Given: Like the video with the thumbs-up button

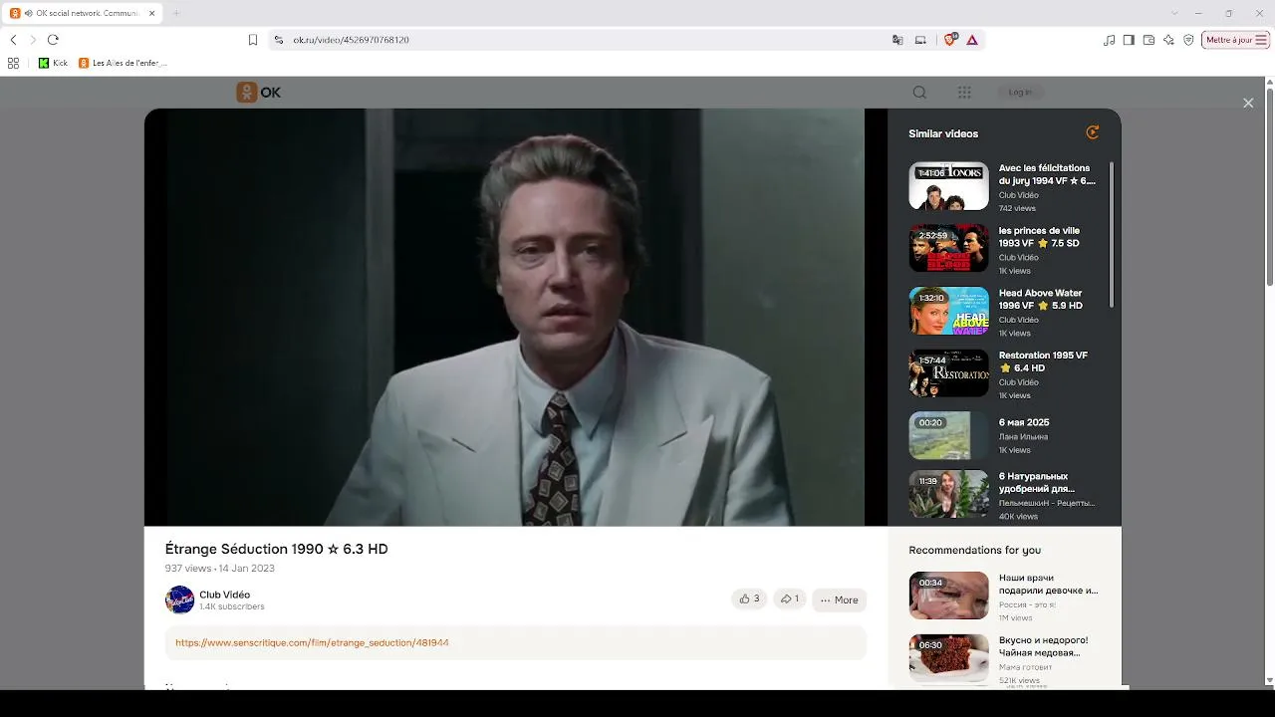Looking at the screenshot, I should [x=749, y=598].
